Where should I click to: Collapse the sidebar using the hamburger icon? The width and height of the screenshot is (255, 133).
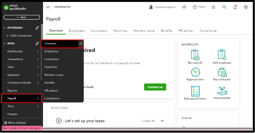pos(48,7)
